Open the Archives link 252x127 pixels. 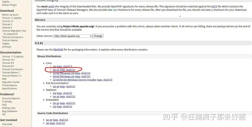(x=7, y=47)
